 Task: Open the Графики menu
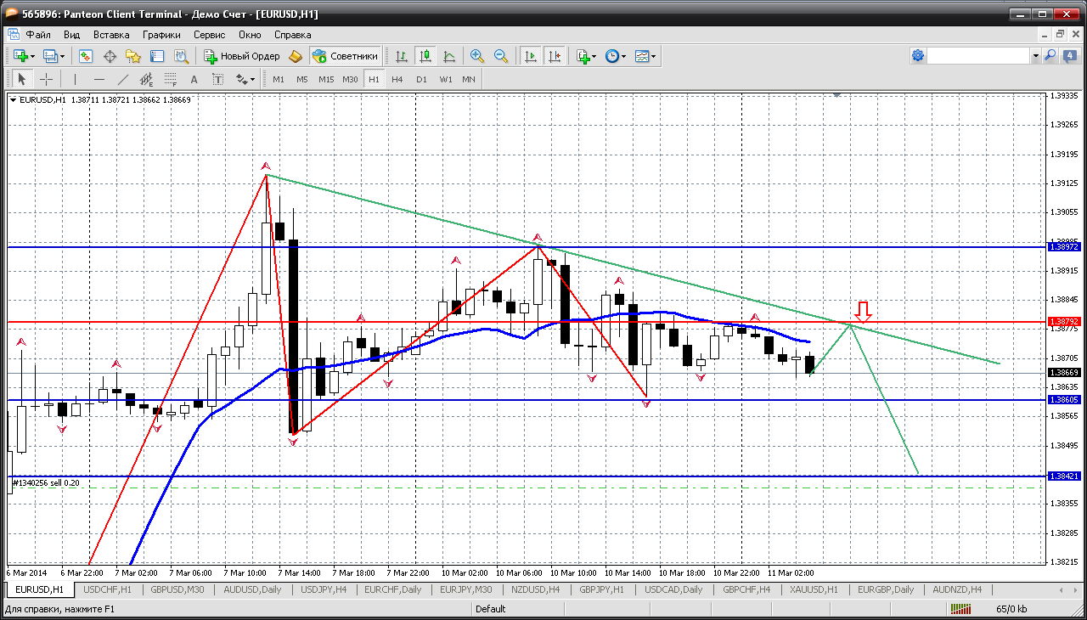pyautogui.click(x=161, y=35)
